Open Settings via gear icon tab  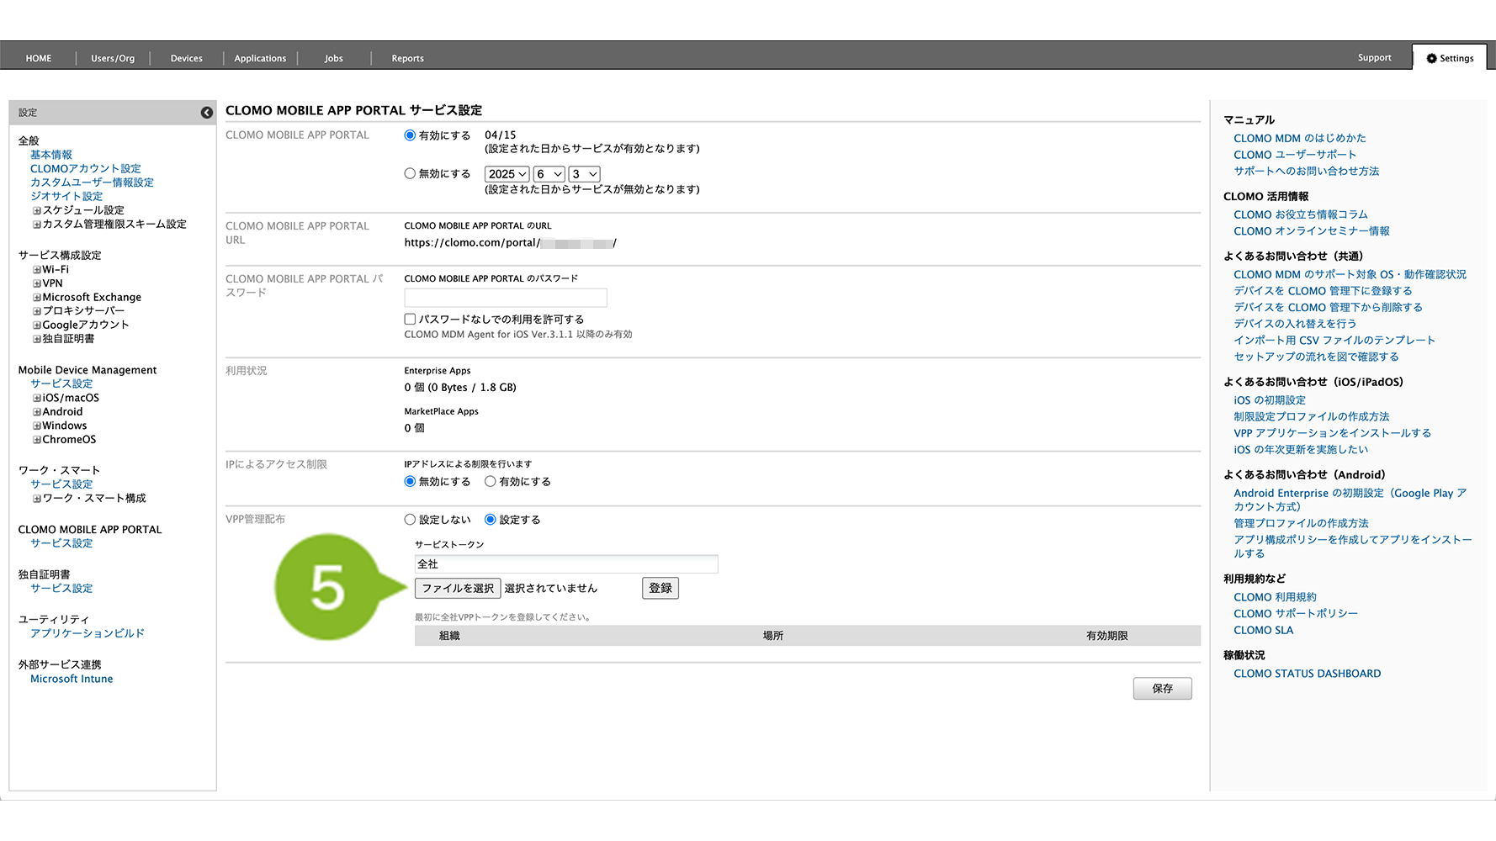(x=1450, y=58)
